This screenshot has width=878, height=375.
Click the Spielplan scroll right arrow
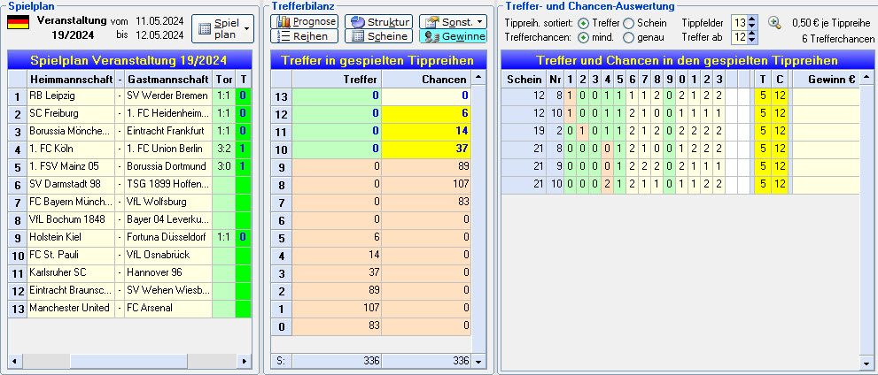click(x=244, y=362)
